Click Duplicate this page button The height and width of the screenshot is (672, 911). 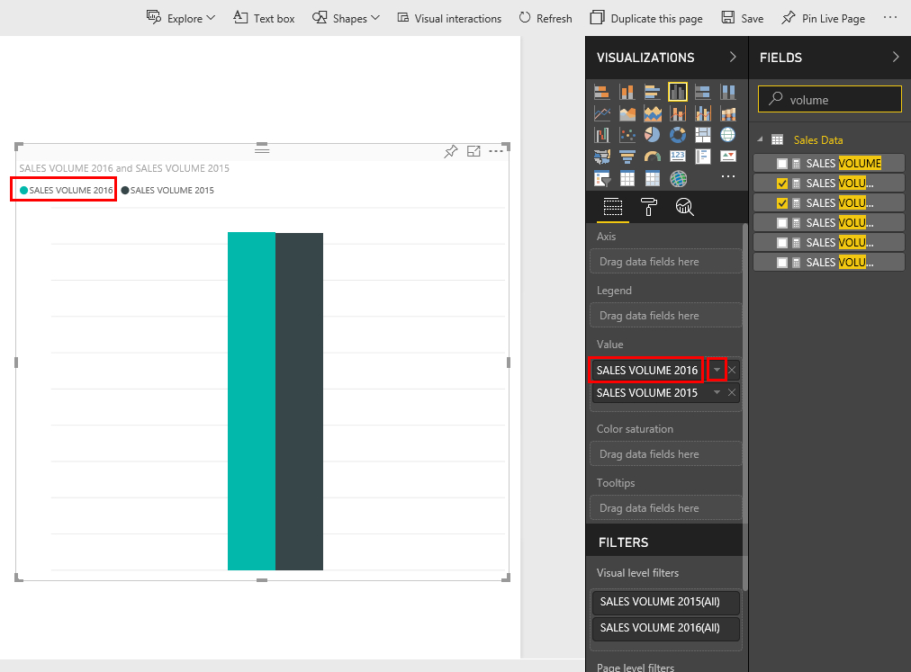tap(646, 18)
